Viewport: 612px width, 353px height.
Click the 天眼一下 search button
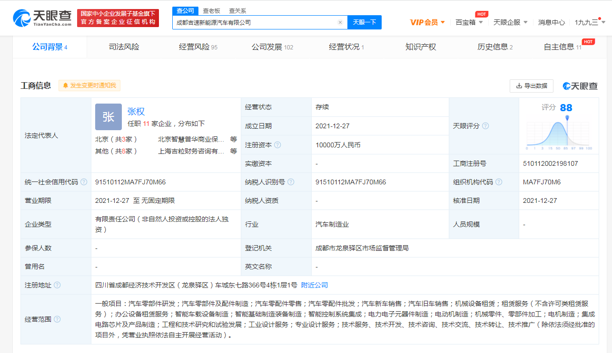point(365,22)
